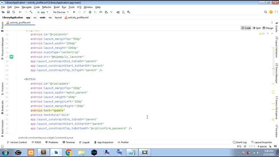The width and height of the screenshot is (279, 157).
Task: Open the 4 spaces indent selector
Action: pyautogui.click(x=262, y=147)
